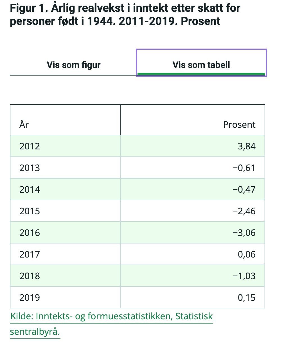Click the sentralbyrå. link text
284x346 pixels.
point(35,331)
